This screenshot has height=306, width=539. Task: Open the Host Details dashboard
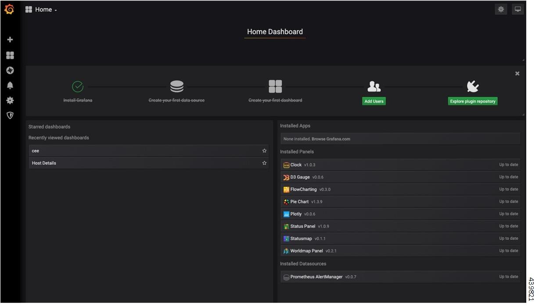tap(149, 163)
